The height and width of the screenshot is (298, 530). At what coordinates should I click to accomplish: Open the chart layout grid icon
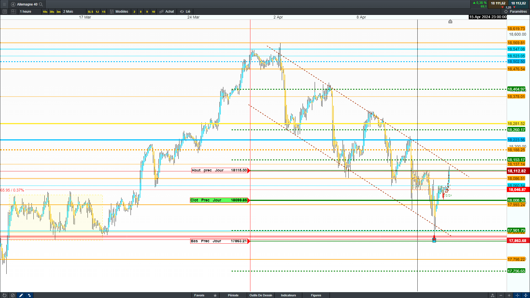[x=14, y=12]
